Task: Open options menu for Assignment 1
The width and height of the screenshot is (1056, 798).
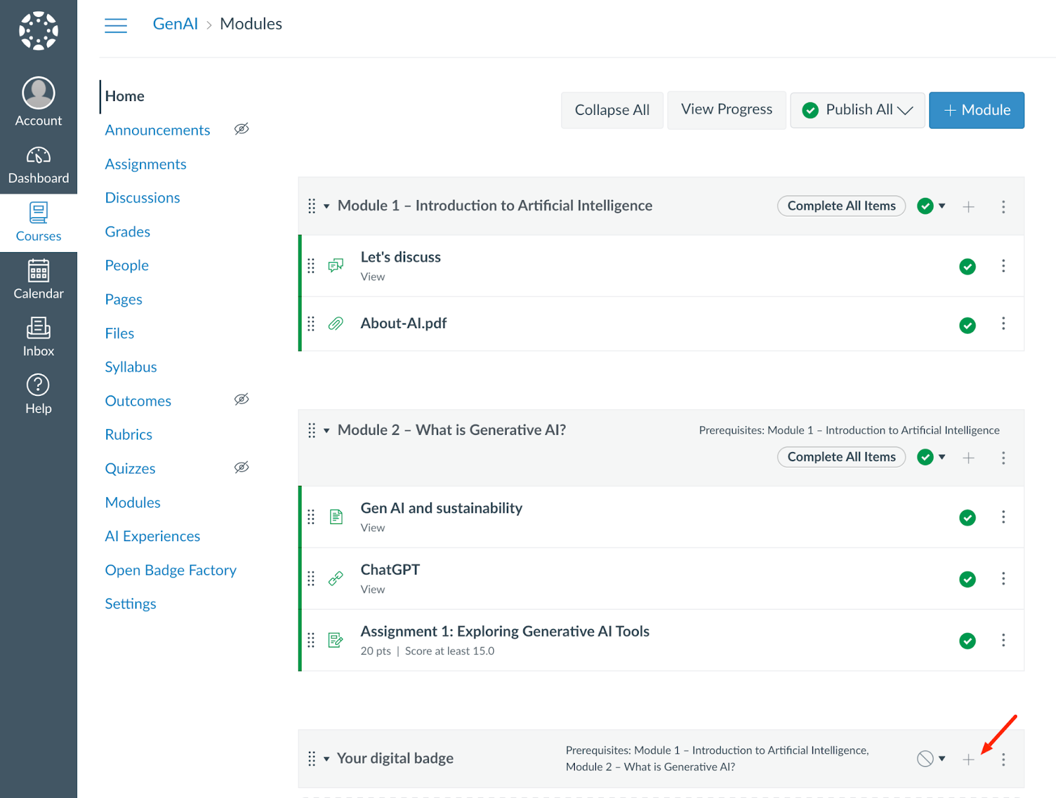Action: click(1003, 640)
